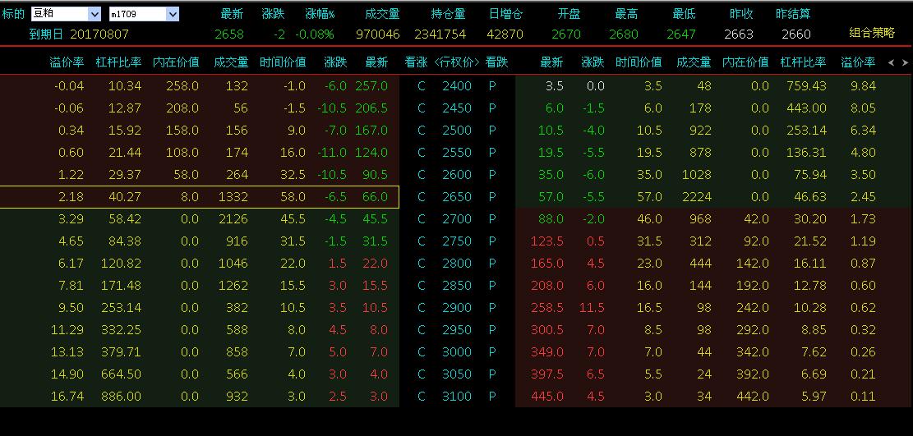Select strike price 2800
This screenshot has height=436, width=913.
457,263
